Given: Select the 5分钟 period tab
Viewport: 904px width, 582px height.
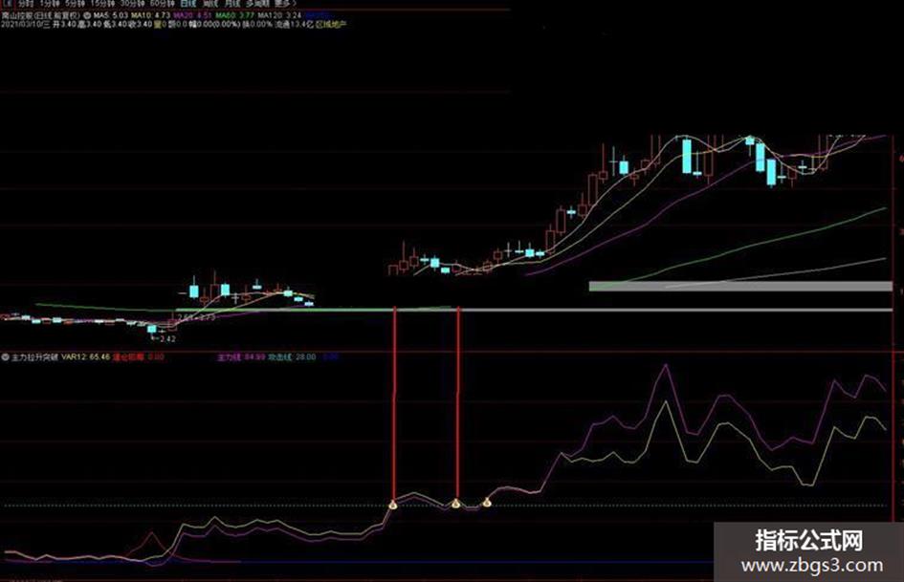Looking at the screenshot, I should pyautogui.click(x=75, y=4).
